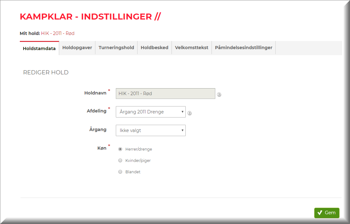Go to the Holdbesked tab

[x=154, y=48]
